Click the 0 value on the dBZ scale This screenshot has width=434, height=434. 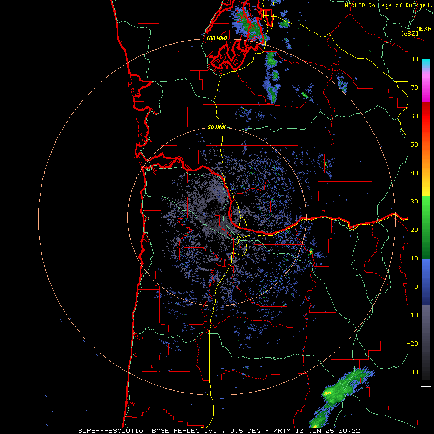click(x=416, y=287)
